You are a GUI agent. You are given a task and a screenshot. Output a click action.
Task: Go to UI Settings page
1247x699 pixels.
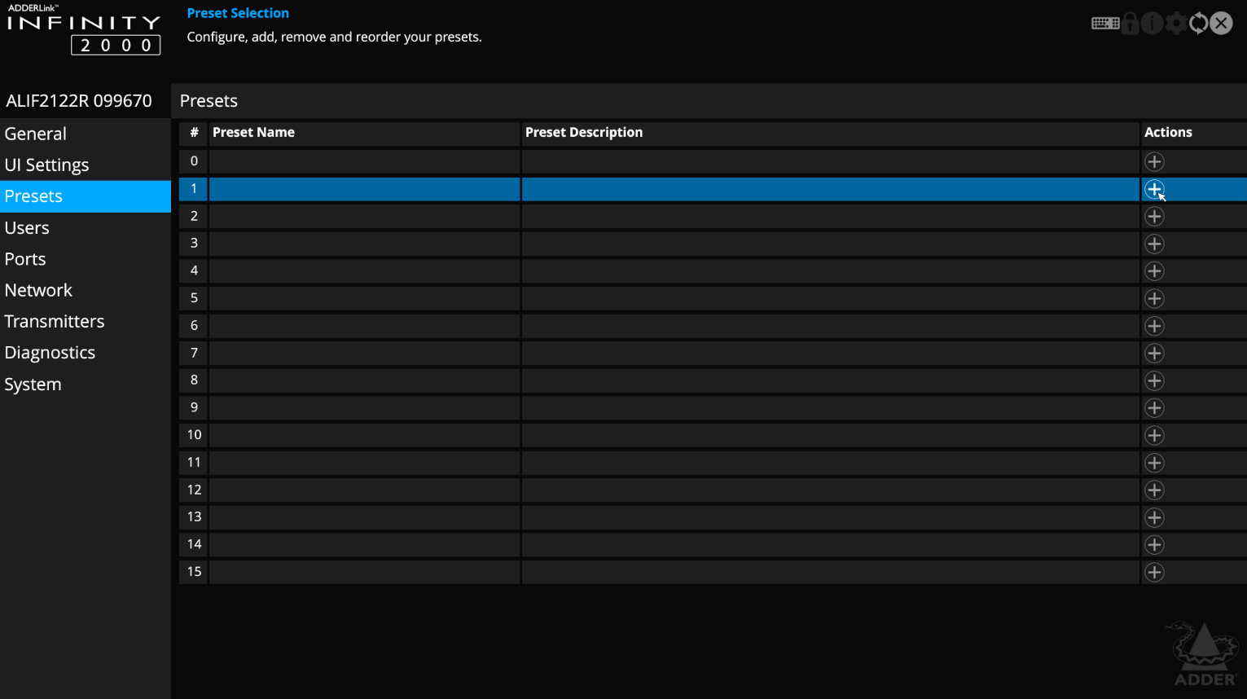coord(46,165)
